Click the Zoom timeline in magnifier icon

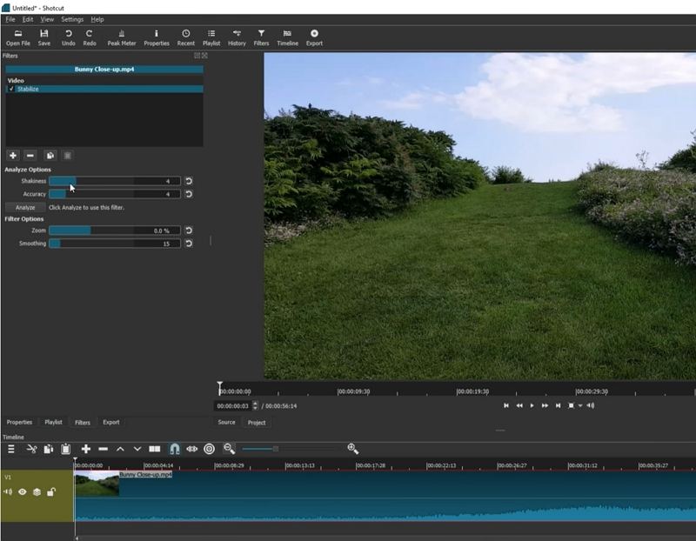pos(351,448)
